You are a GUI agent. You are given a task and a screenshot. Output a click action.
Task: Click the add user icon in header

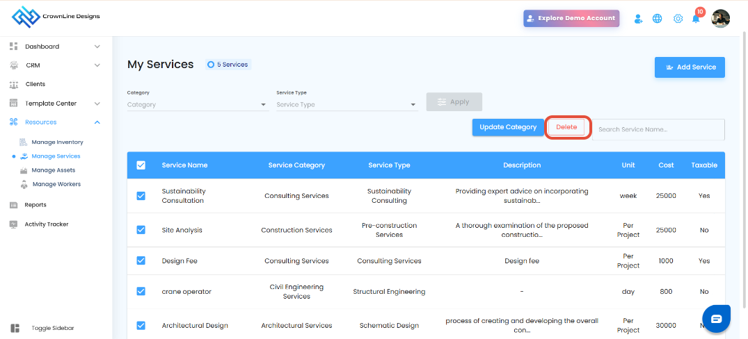coord(638,19)
